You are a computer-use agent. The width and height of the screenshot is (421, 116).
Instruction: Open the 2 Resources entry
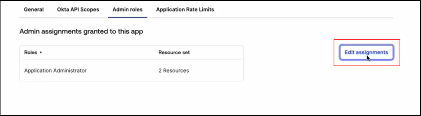pos(174,71)
